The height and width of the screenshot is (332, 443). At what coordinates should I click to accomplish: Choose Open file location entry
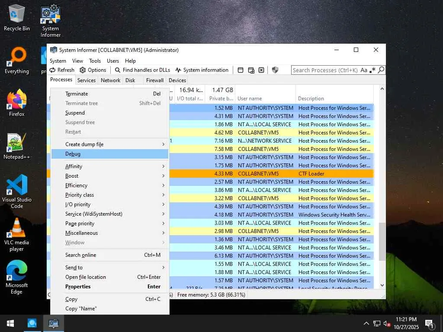point(110,277)
